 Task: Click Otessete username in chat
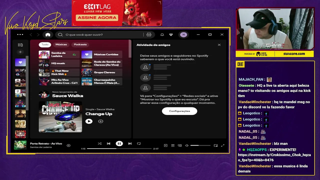coord(246,85)
